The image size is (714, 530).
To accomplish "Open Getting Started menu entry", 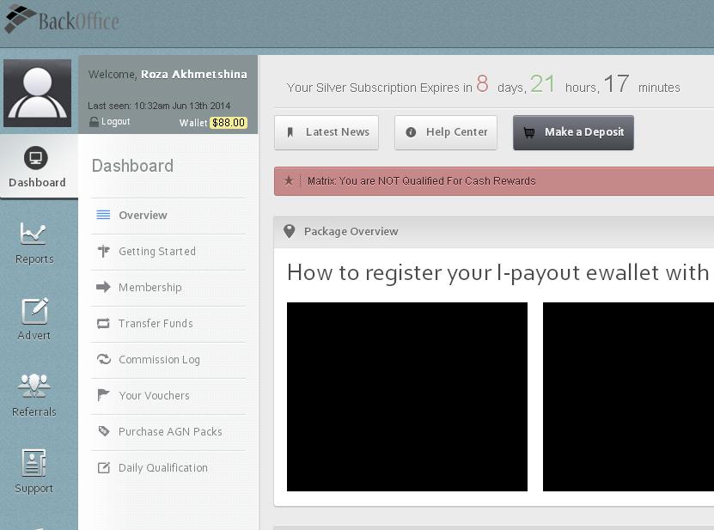I will coord(168,252).
